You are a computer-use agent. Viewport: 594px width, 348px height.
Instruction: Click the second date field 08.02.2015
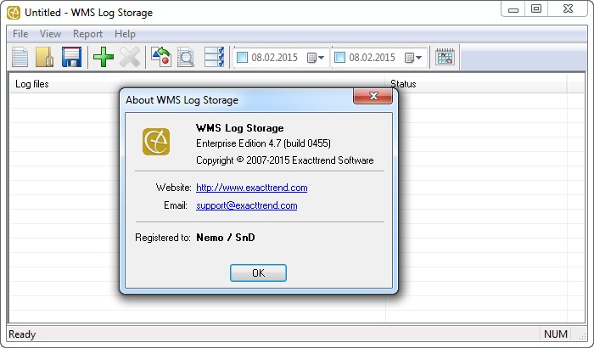click(x=372, y=58)
